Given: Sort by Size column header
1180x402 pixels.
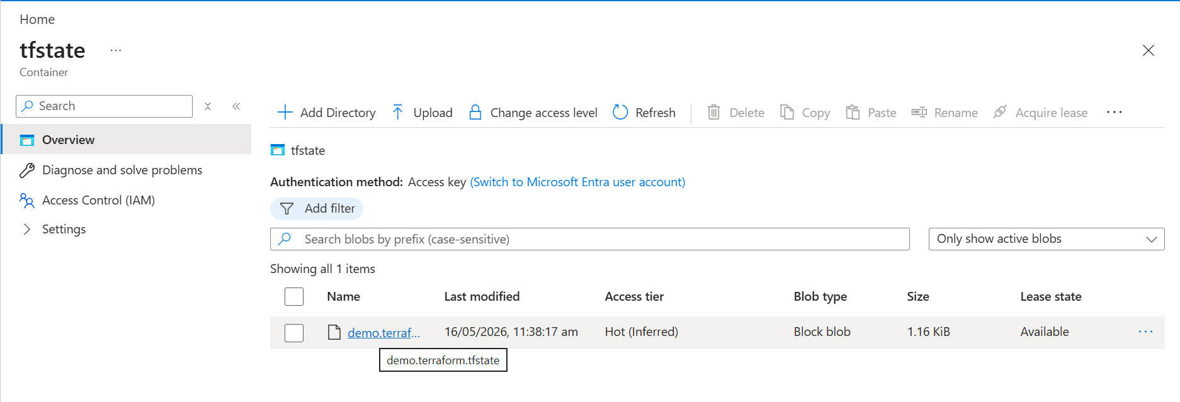Looking at the screenshot, I should (917, 296).
